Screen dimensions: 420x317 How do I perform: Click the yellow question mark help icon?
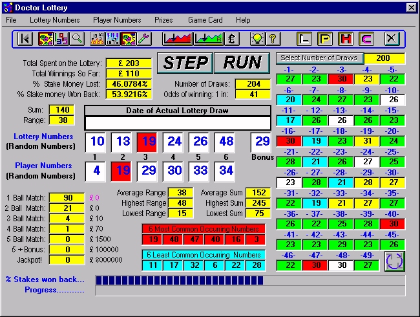click(273, 39)
